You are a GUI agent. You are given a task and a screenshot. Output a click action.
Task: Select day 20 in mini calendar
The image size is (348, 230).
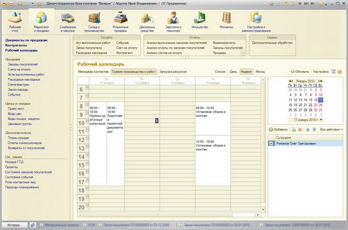tap(300, 105)
